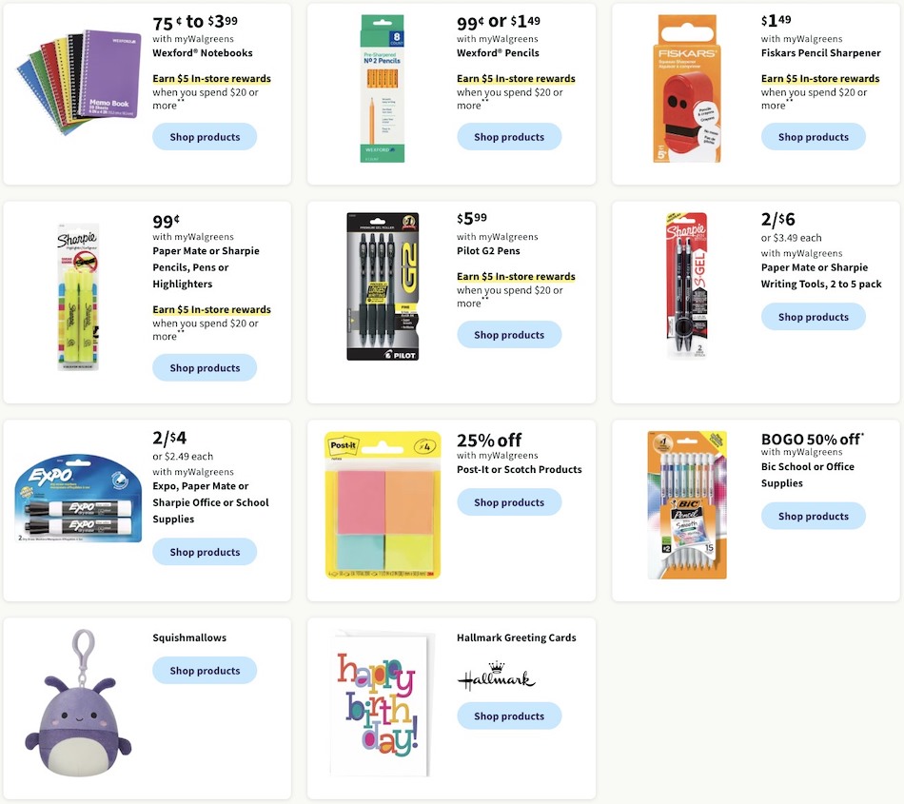Click the Hallmark logo
The image size is (904, 804).
click(497, 677)
